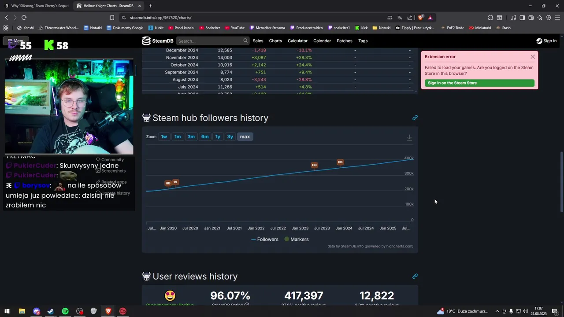Open Discord from the taskbar

(37, 311)
